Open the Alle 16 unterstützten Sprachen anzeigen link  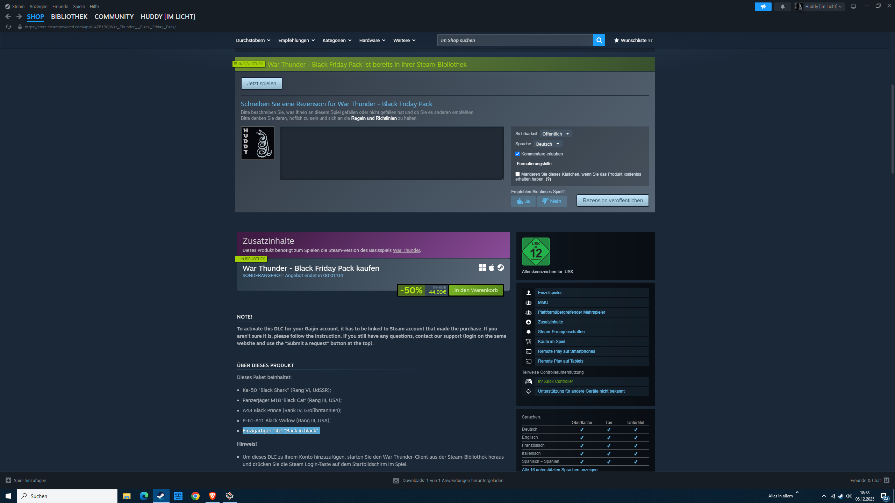559,469
